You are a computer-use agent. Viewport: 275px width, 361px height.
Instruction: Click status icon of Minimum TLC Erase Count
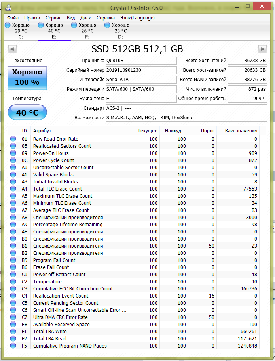tap(13, 203)
